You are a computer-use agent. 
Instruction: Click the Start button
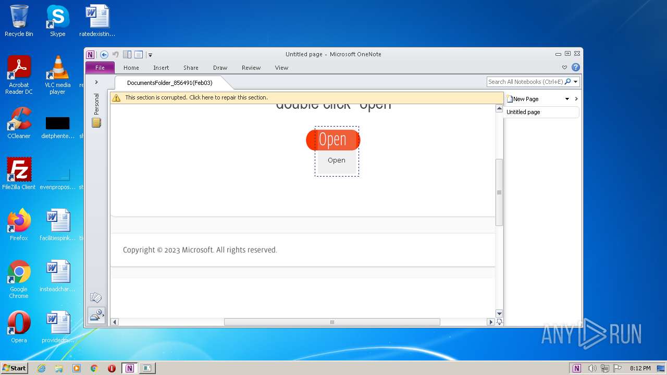(x=14, y=368)
